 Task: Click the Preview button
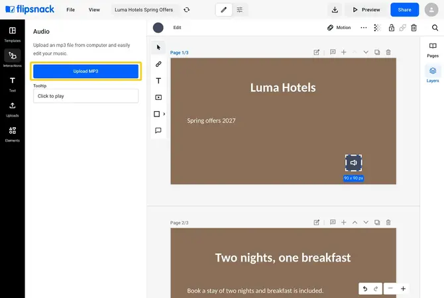click(366, 10)
